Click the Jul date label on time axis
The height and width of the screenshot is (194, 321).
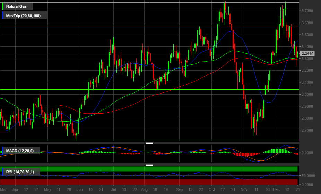pos(113,190)
